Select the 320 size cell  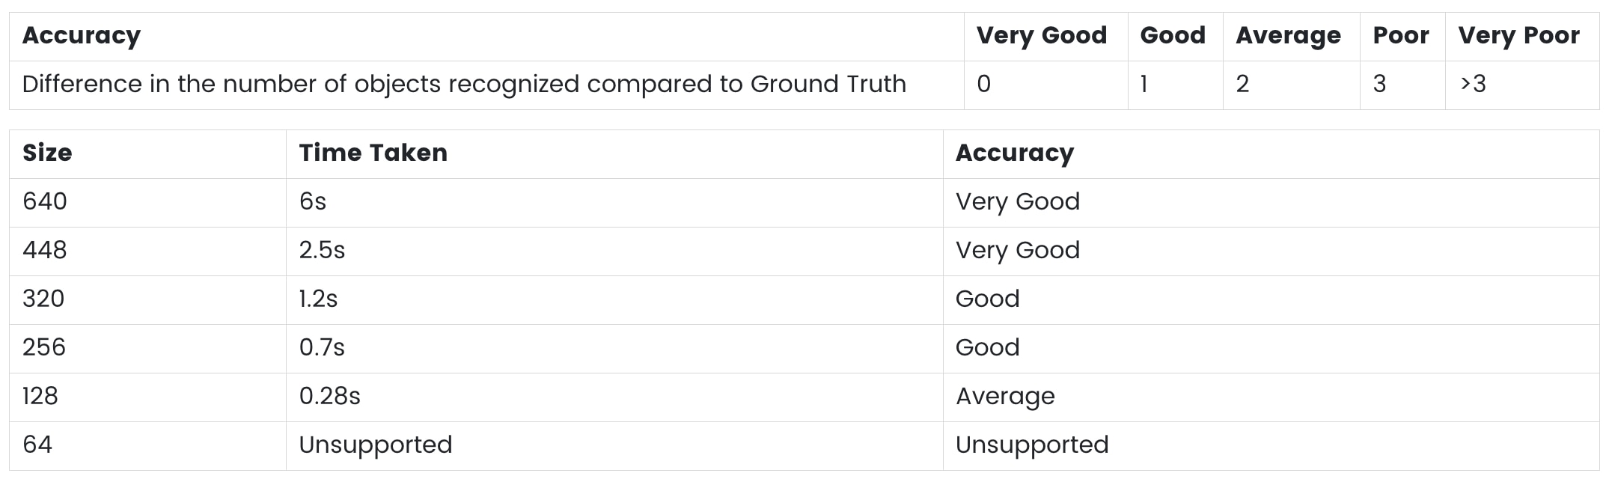43,299
